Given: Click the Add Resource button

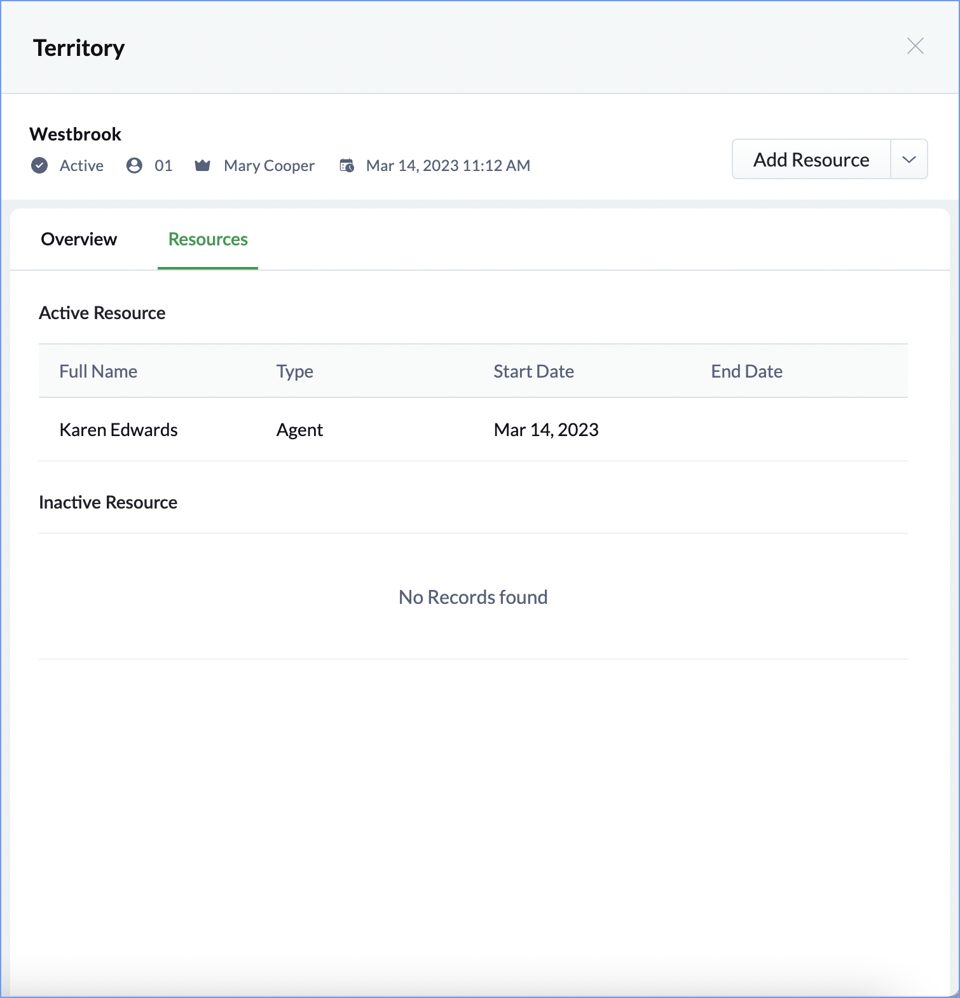Looking at the screenshot, I should coord(811,160).
